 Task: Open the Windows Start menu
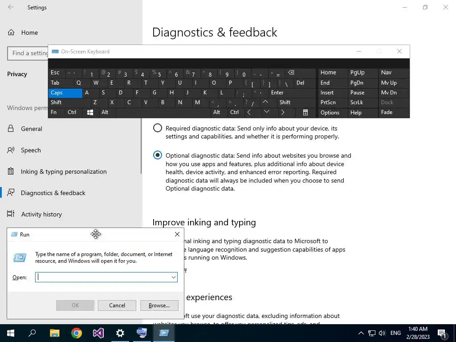coord(11,333)
